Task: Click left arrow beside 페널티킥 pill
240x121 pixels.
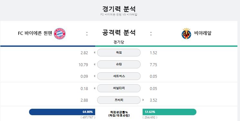Action: point(95,88)
